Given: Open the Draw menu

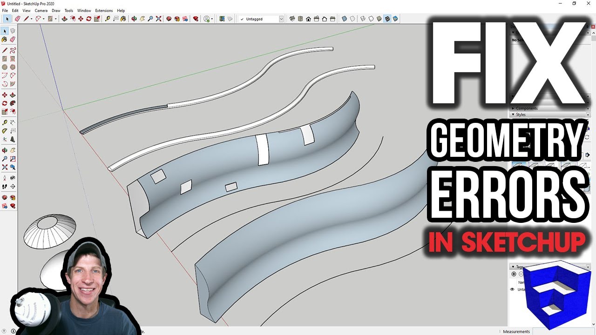Looking at the screenshot, I should click(56, 10).
